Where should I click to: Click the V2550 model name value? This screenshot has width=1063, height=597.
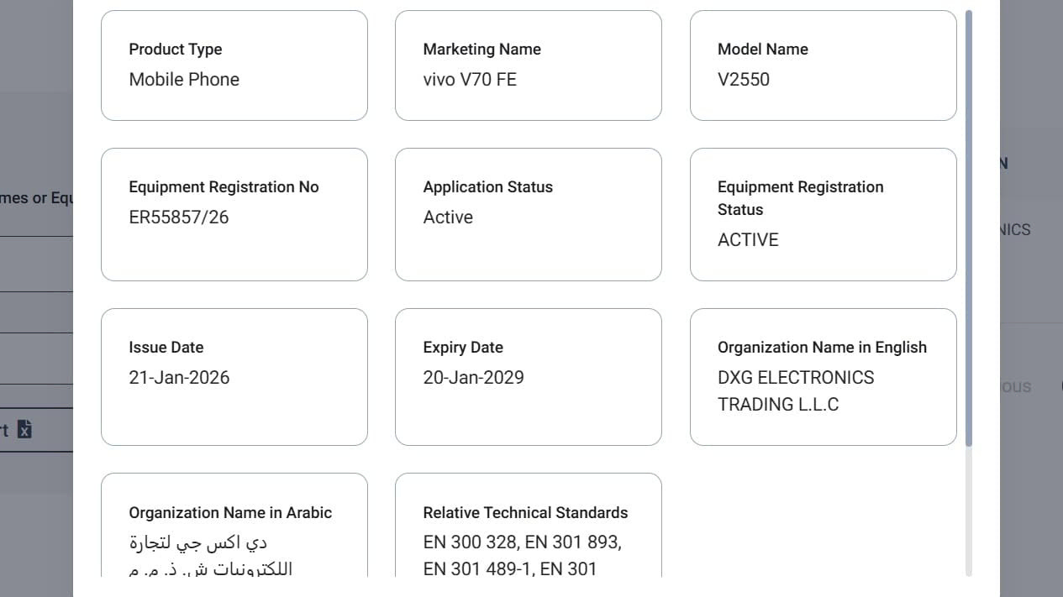(x=743, y=80)
